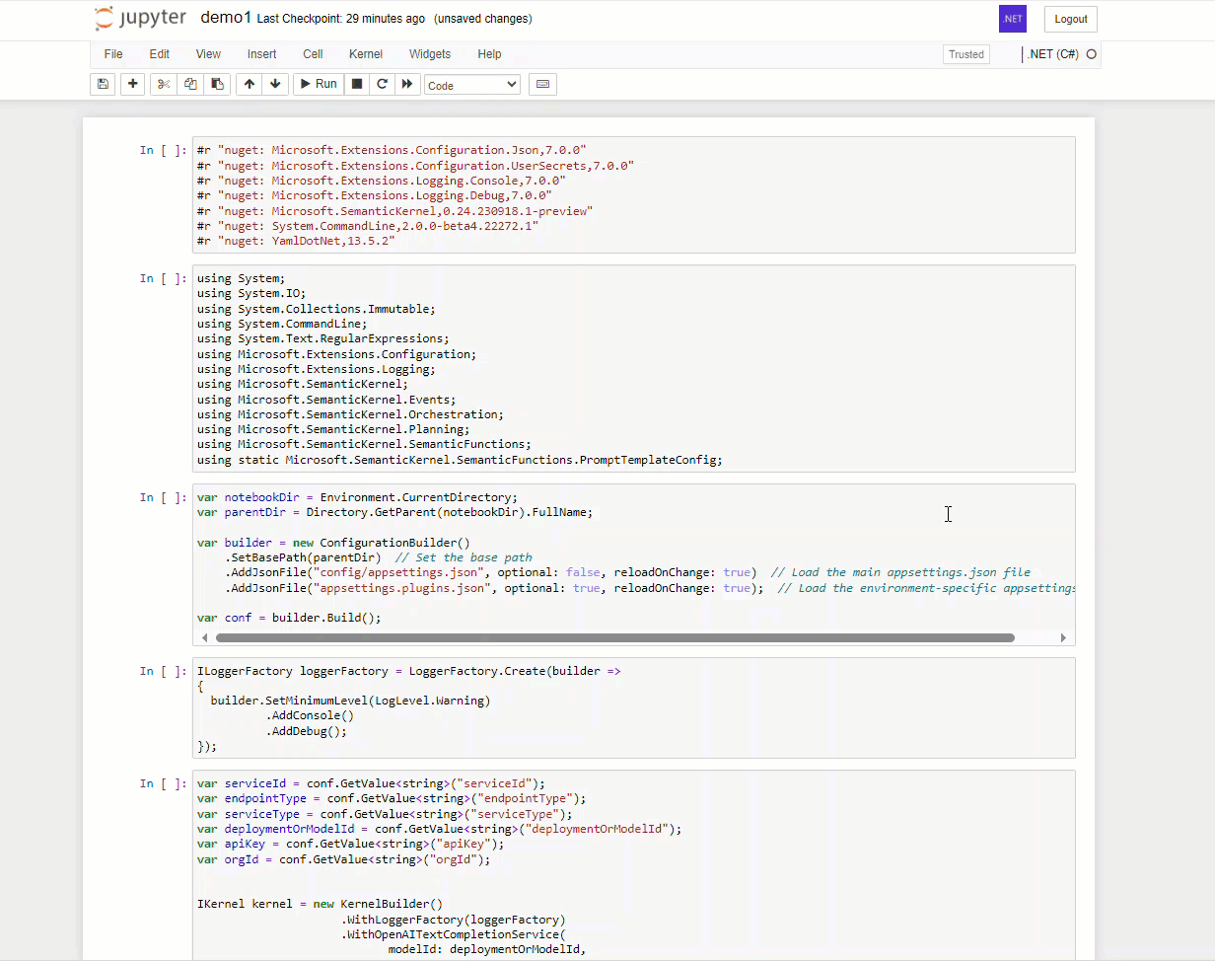
Task: Click the 'var orgId' line
Action: [343, 859]
